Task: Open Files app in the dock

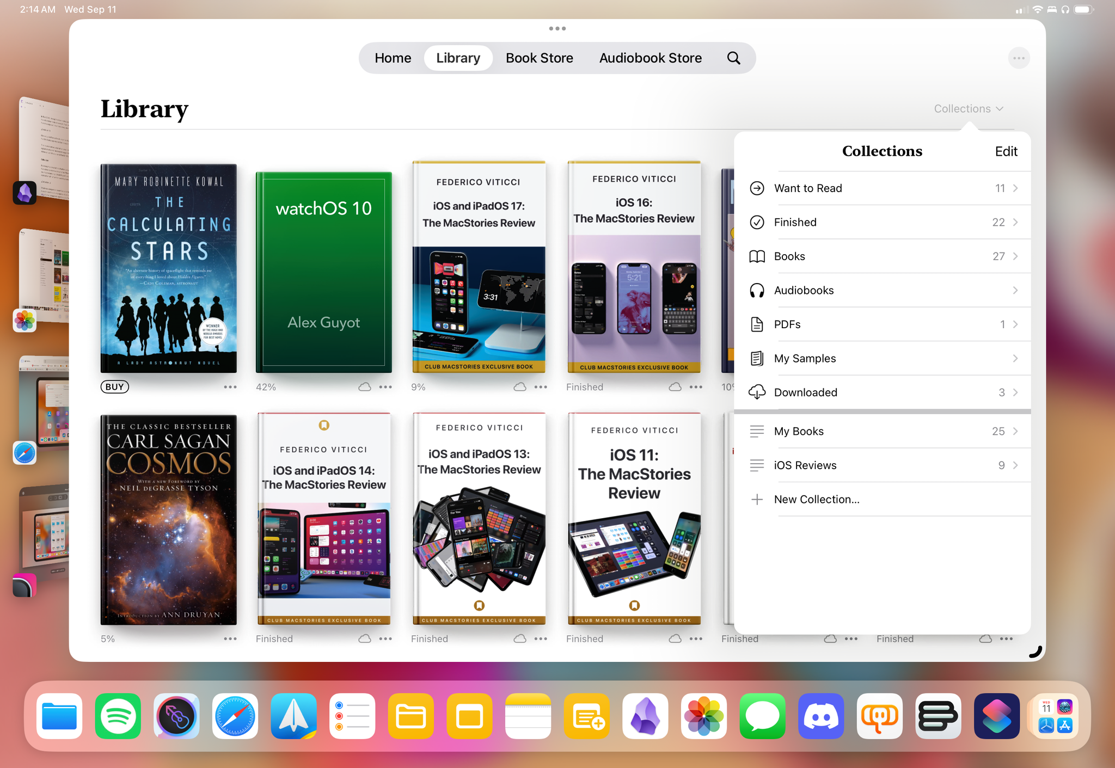Action: point(59,716)
